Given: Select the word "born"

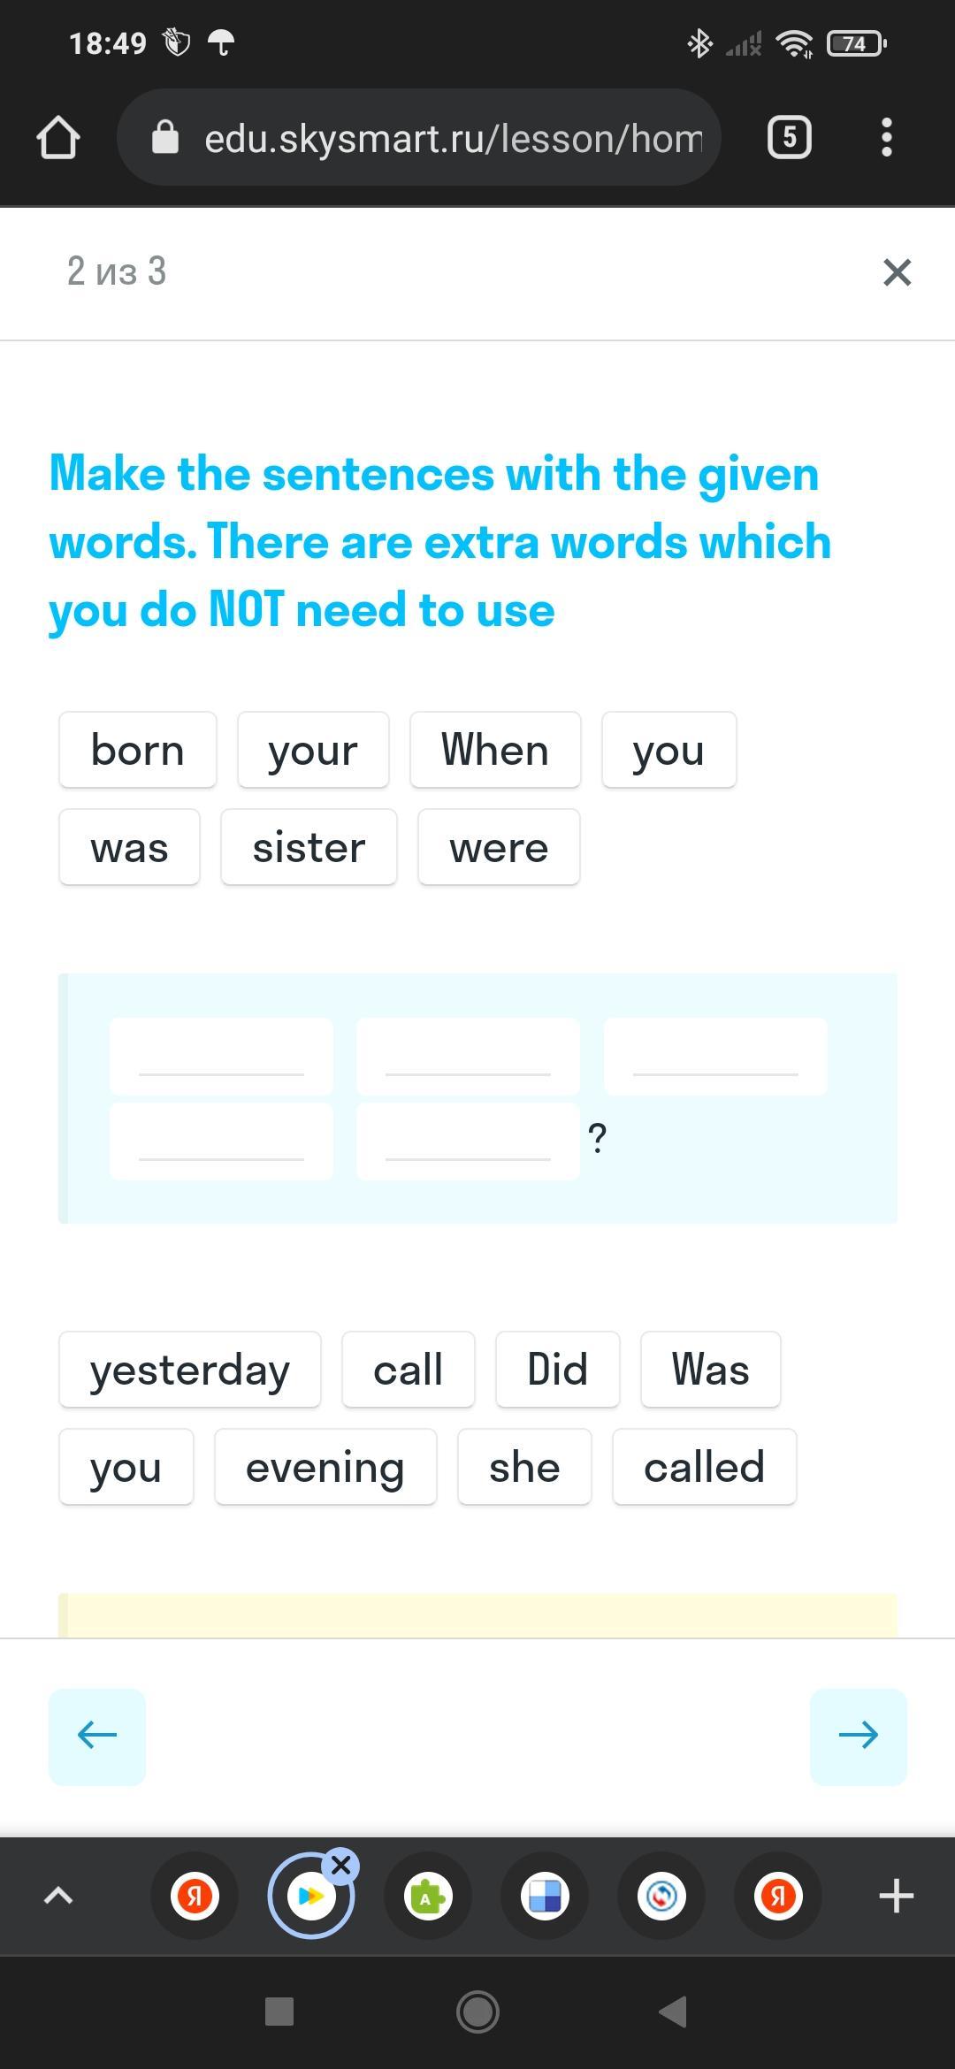Looking at the screenshot, I should coord(138,750).
